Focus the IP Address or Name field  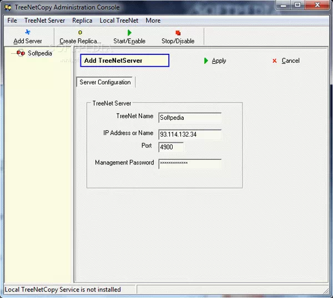pyautogui.click(x=190, y=134)
